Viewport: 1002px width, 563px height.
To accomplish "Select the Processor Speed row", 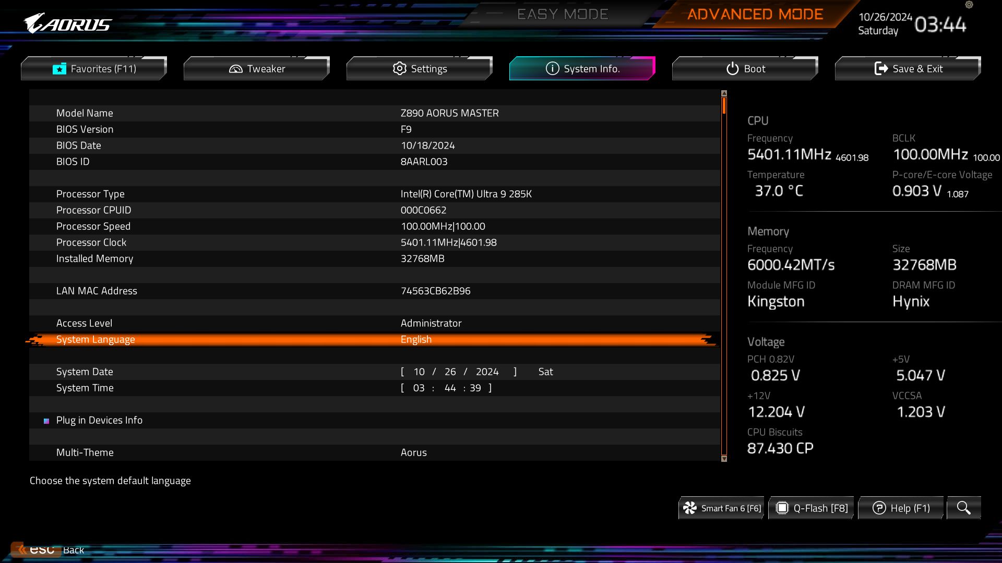I will (374, 226).
